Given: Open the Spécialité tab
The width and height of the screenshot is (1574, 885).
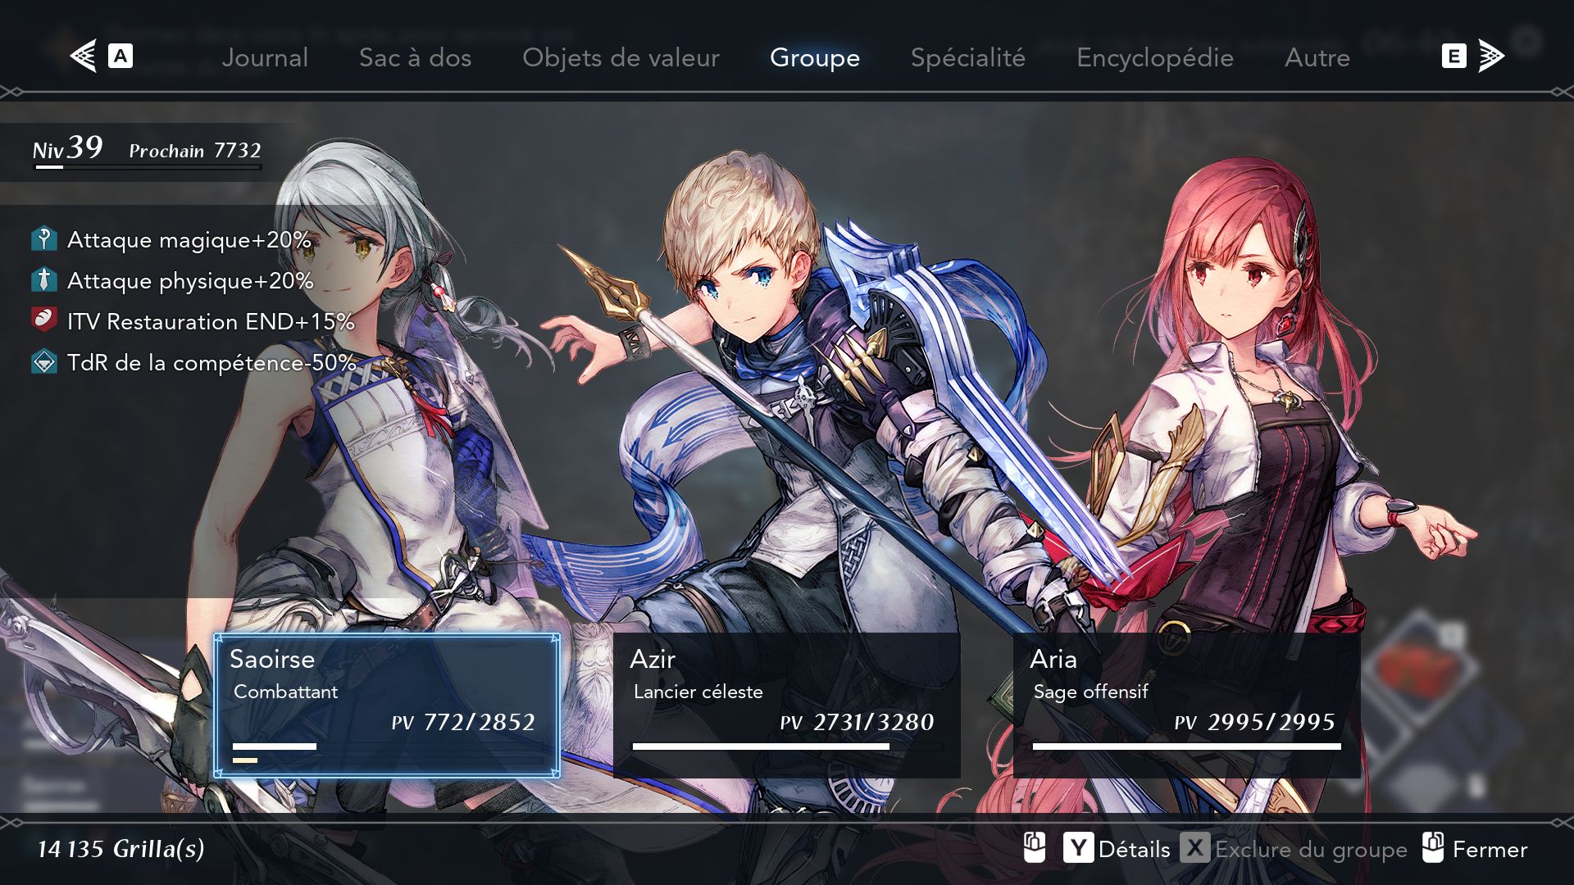Looking at the screenshot, I should pos(968,57).
